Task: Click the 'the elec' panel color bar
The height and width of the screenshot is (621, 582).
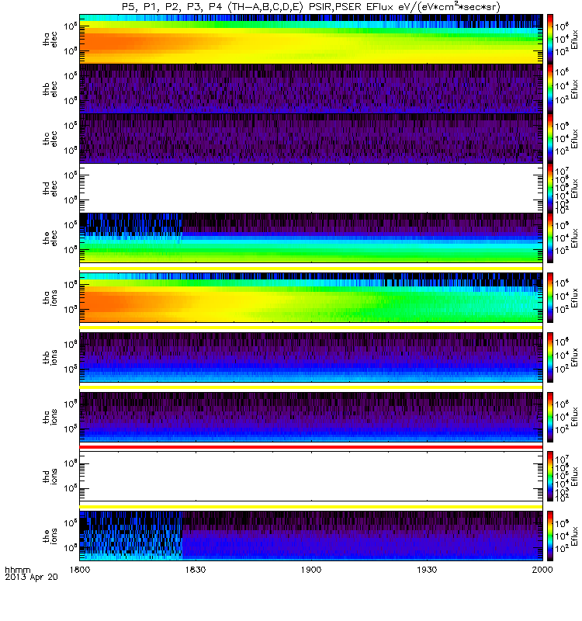Action: point(550,238)
